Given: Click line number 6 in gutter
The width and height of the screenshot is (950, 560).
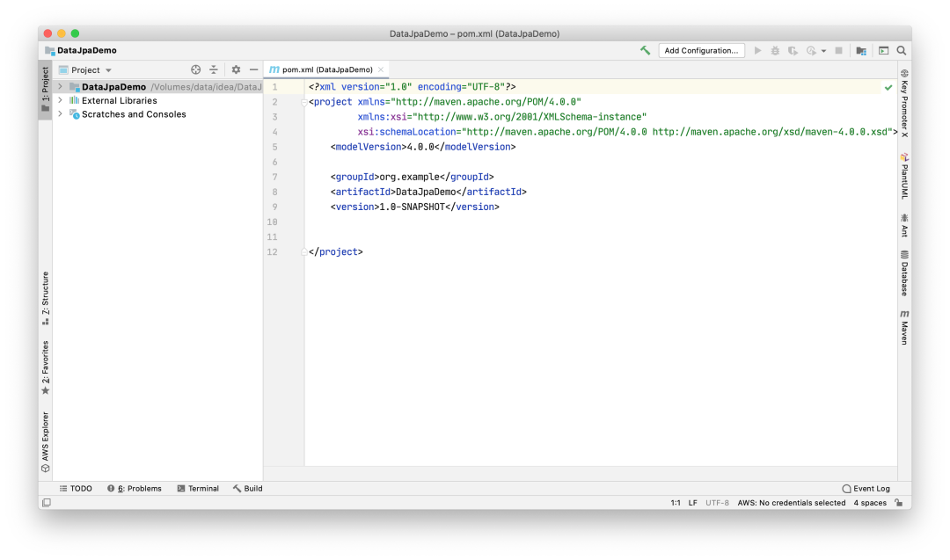Looking at the screenshot, I should (x=274, y=163).
